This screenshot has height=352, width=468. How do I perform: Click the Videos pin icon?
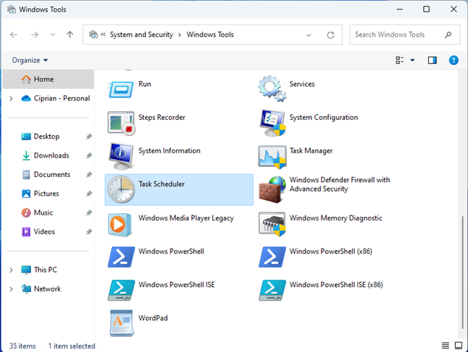pyautogui.click(x=89, y=232)
